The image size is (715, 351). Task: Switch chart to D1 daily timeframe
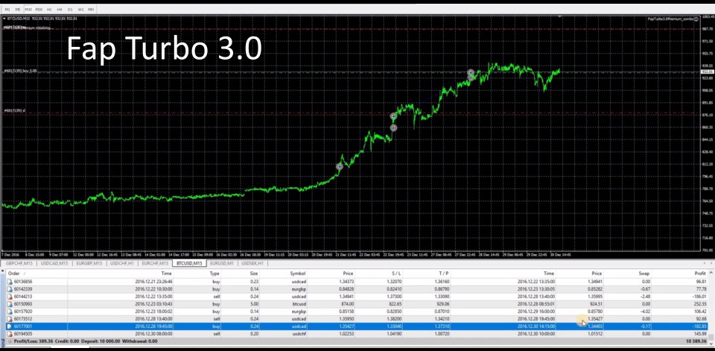click(70, 9)
